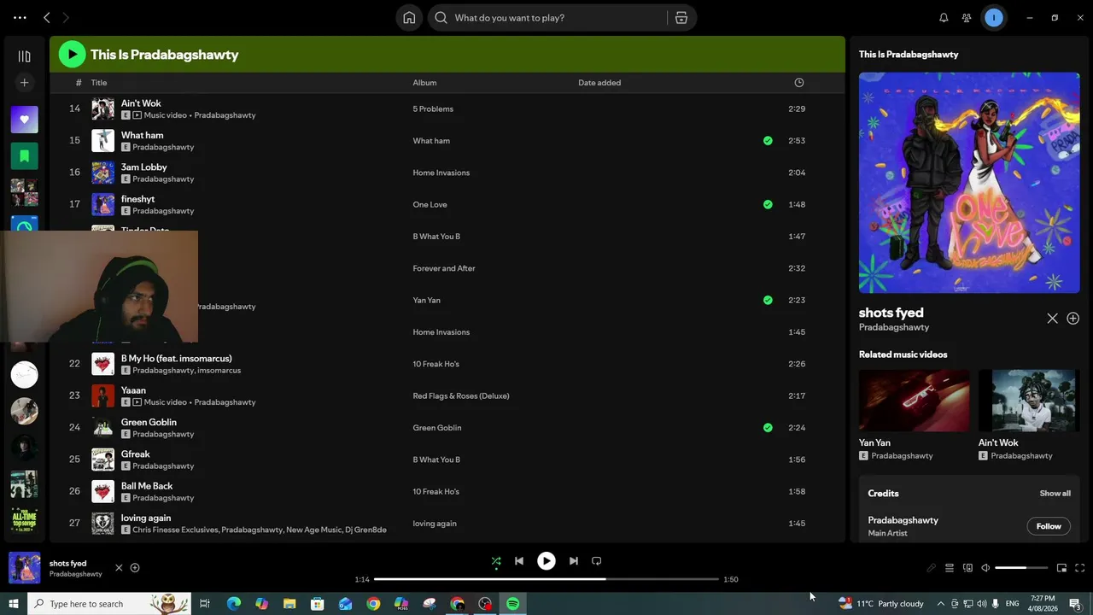The width and height of the screenshot is (1093, 615).
Task: Click the lyrics icon in the player bar
Action: click(932, 568)
